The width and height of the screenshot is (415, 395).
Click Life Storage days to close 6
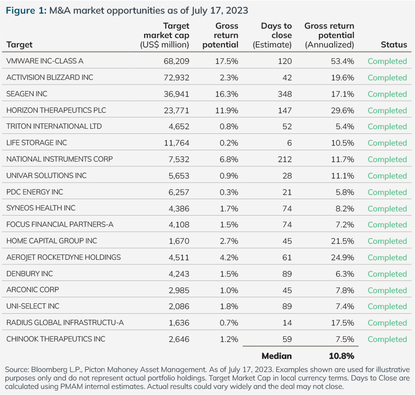coord(290,143)
